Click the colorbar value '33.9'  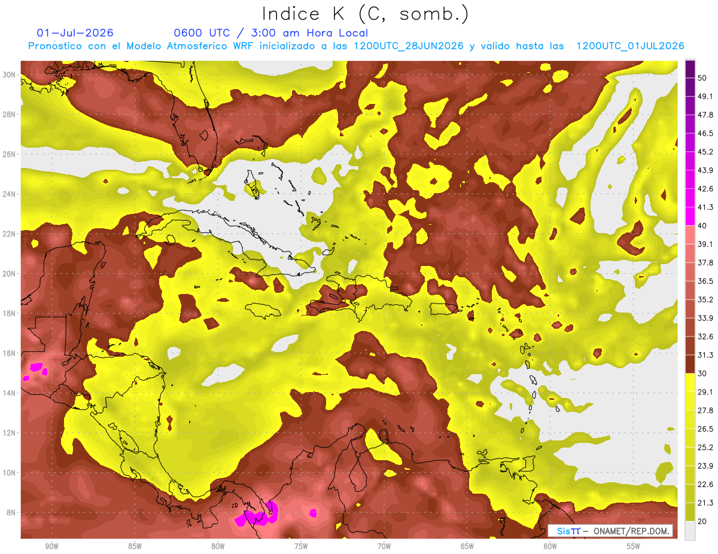705,318
